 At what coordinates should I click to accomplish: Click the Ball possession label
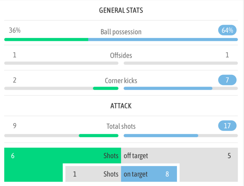tap(121, 32)
